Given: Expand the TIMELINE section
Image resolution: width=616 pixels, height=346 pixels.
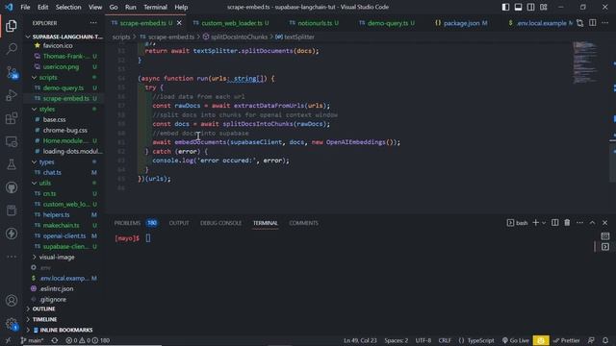Looking at the screenshot, I should point(44,319).
